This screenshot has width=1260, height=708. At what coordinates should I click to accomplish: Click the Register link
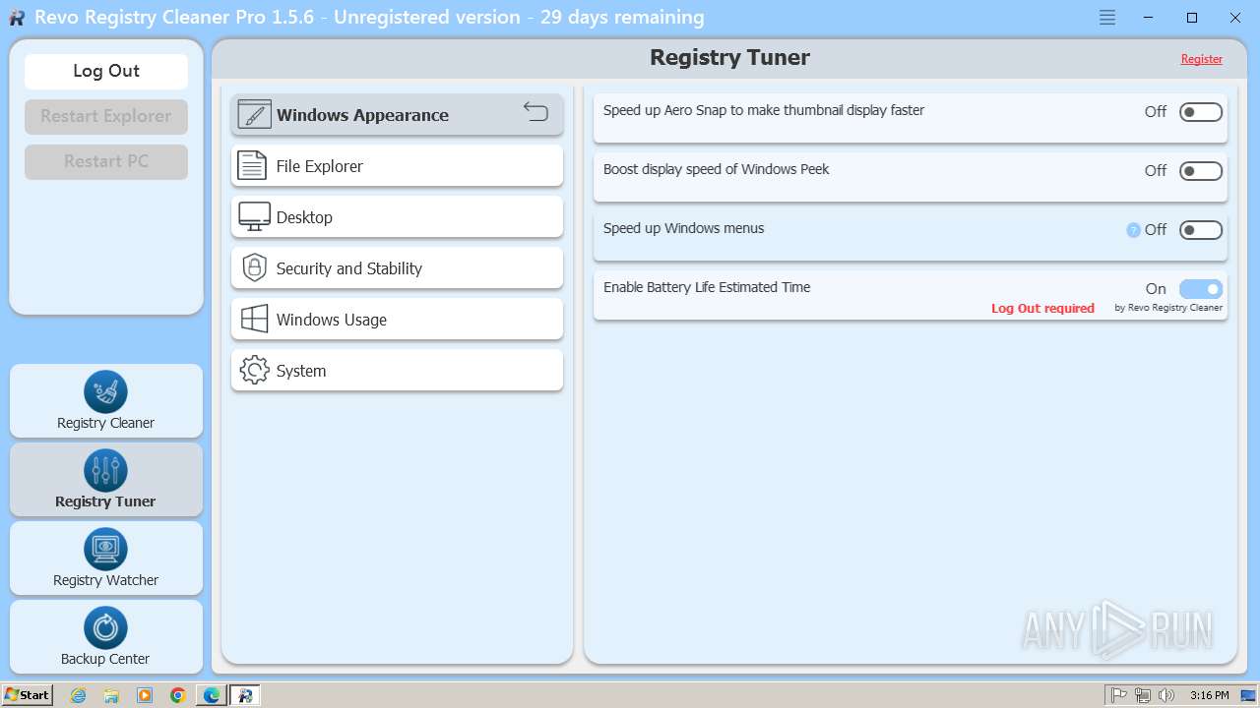(1202, 59)
